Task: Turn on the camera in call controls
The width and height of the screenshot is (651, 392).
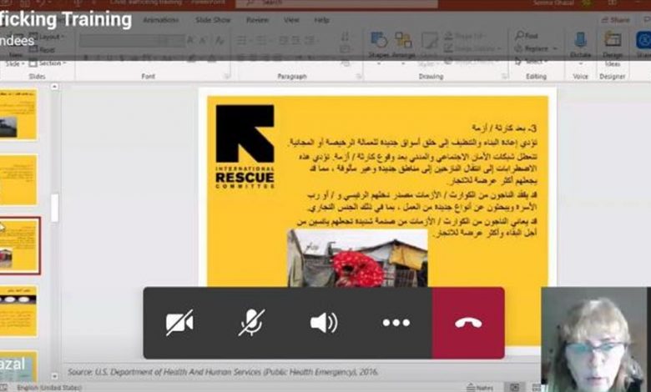Action: [x=179, y=322]
